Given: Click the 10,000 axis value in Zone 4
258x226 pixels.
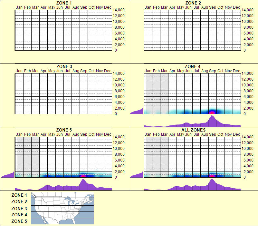Looking at the screenshot, I should [x=247, y=85].
